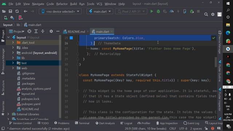Expand all in Project panel
Image resolution: width=233 pixels, height=131 pixels.
click(x=36, y=31)
